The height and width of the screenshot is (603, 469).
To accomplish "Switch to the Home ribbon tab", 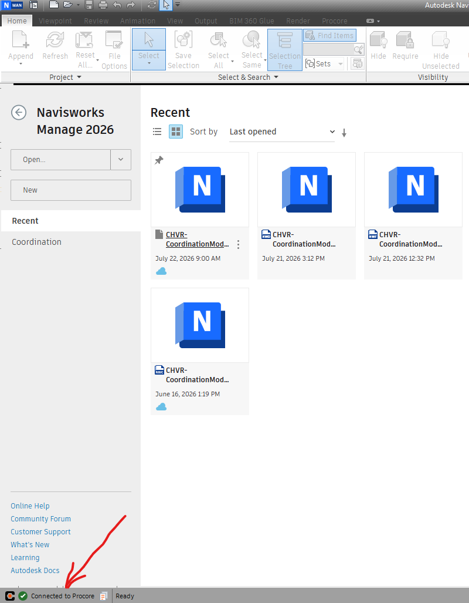I will [x=17, y=21].
